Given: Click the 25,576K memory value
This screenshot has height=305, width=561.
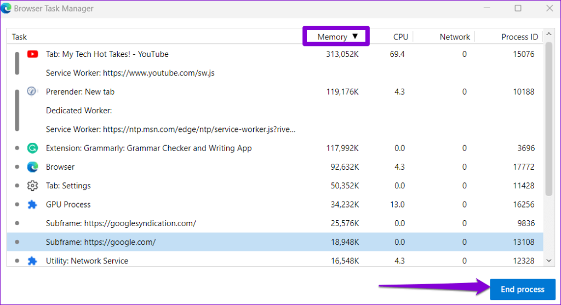Looking at the screenshot, I should click(x=344, y=223).
